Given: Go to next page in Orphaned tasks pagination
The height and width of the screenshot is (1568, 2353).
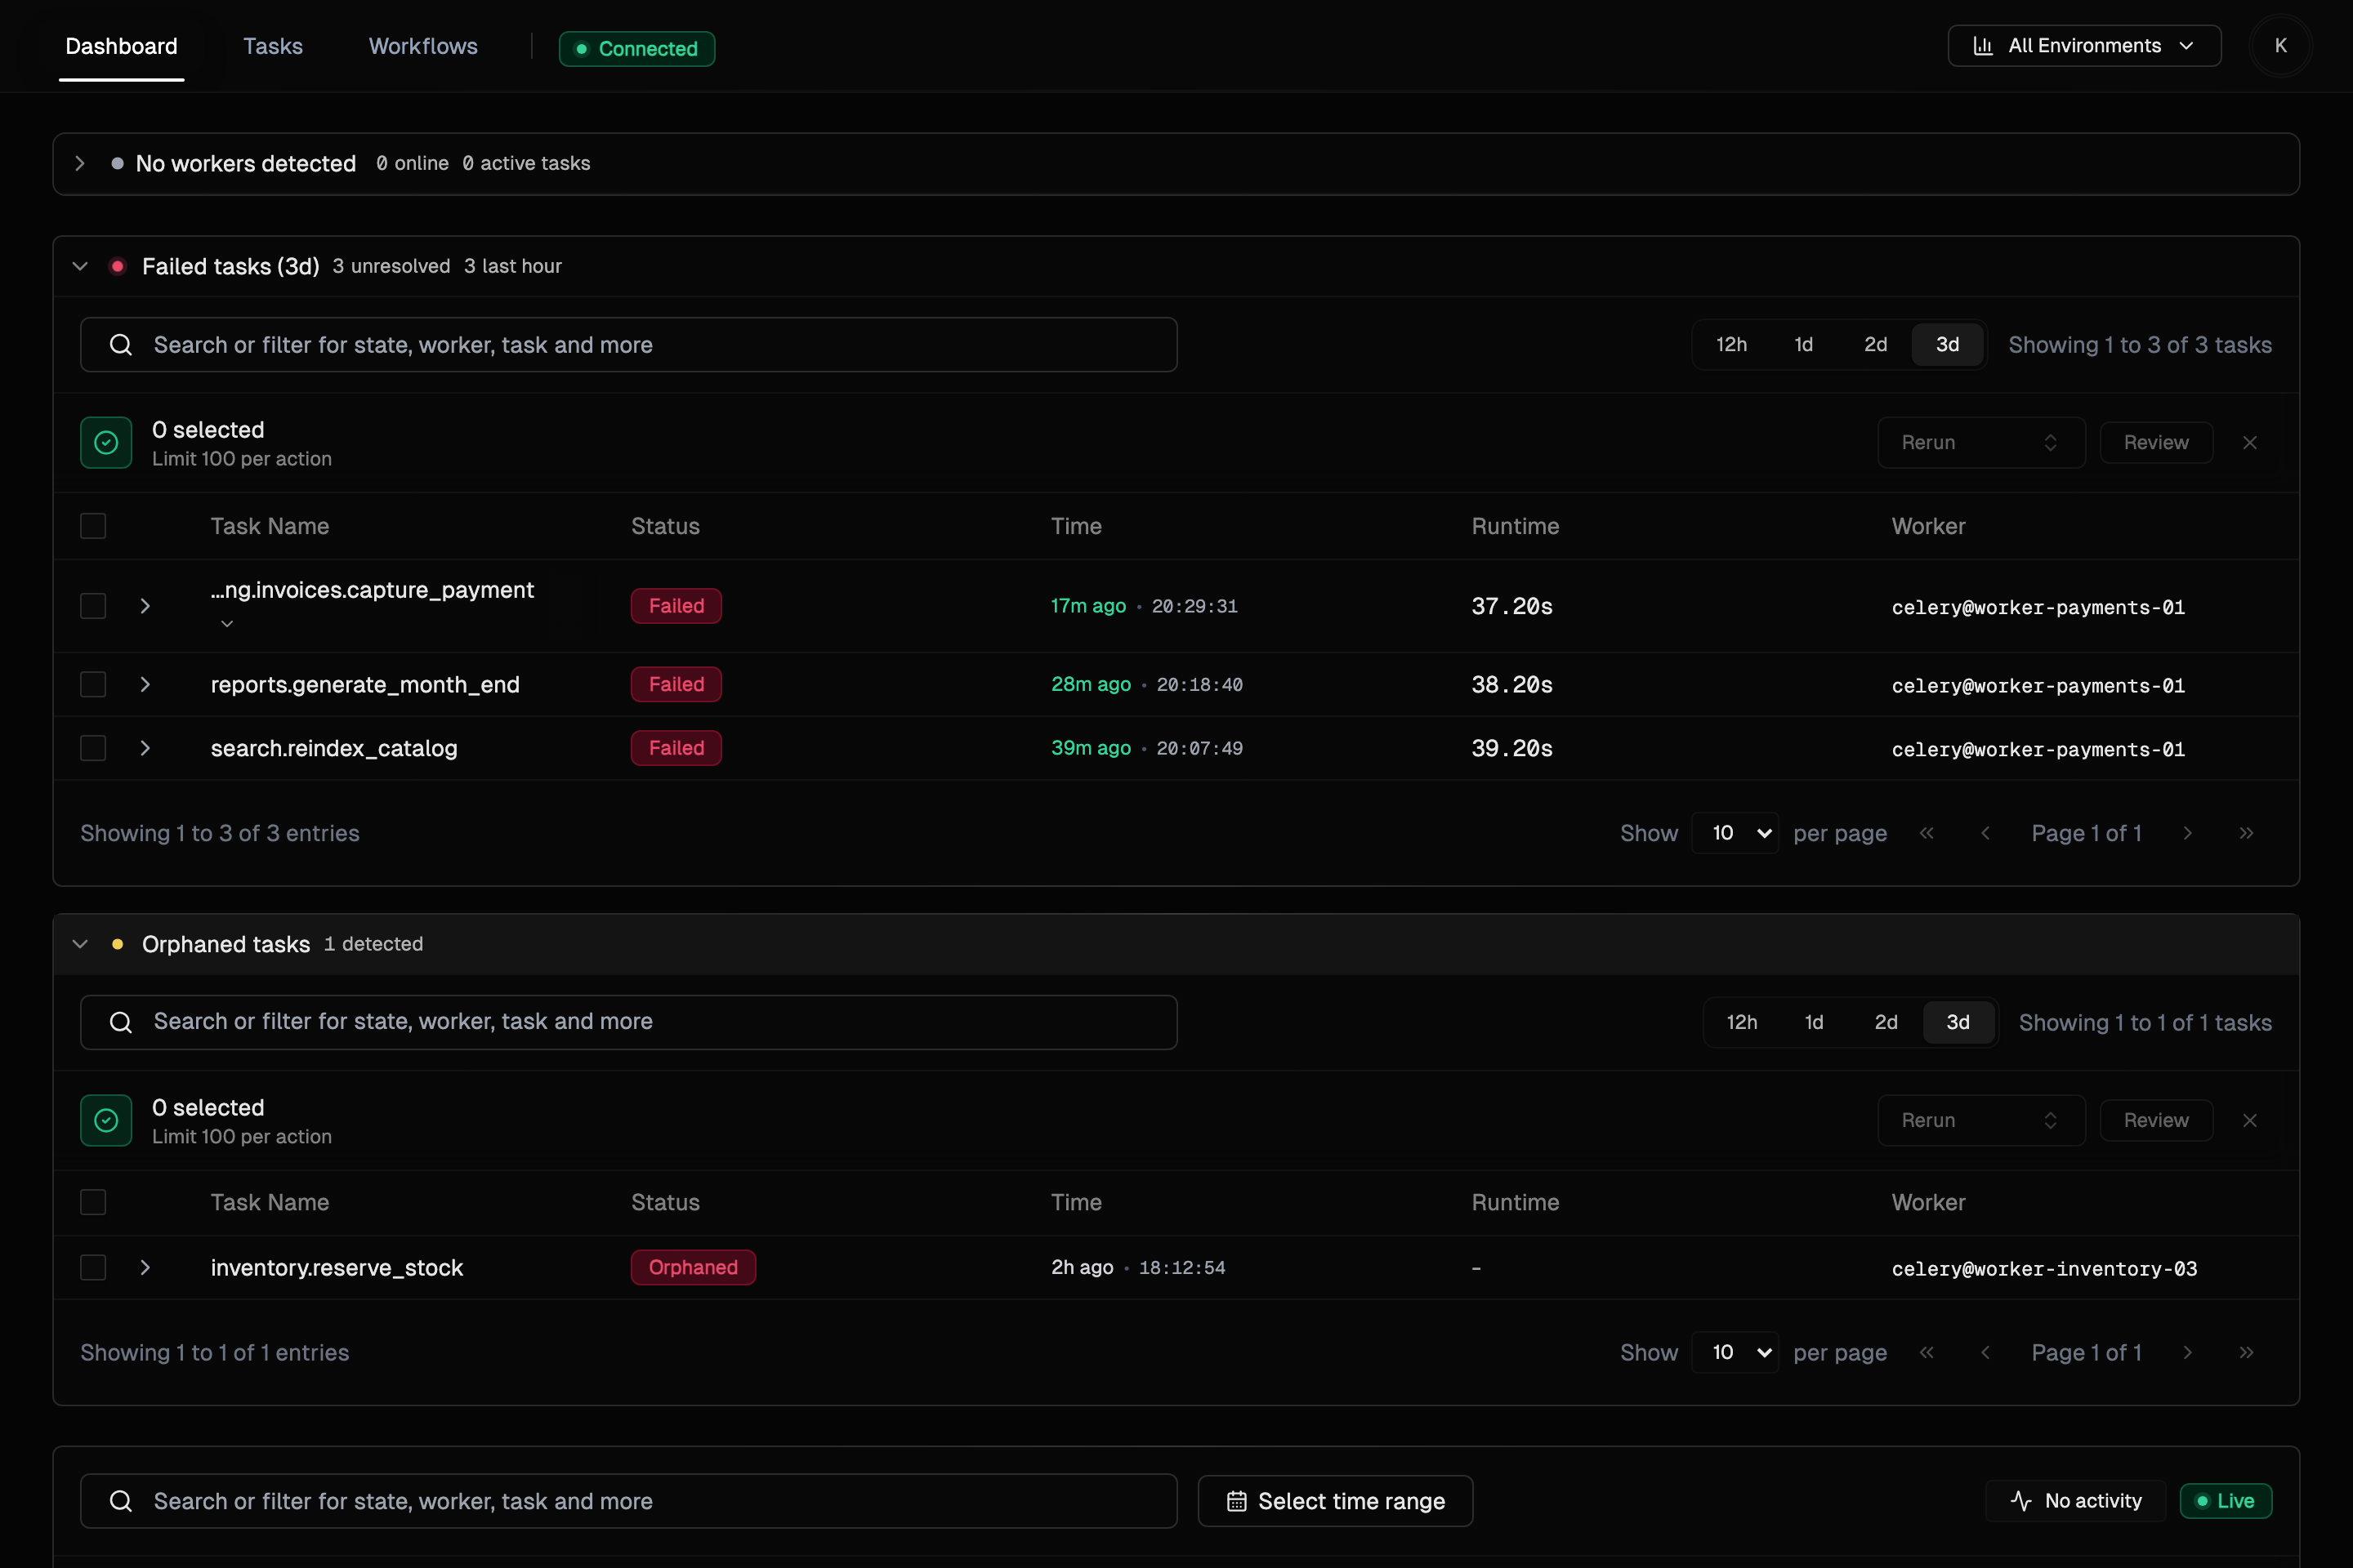Looking at the screenshot, I should pyautogui.click(x=2188, y=1353).
